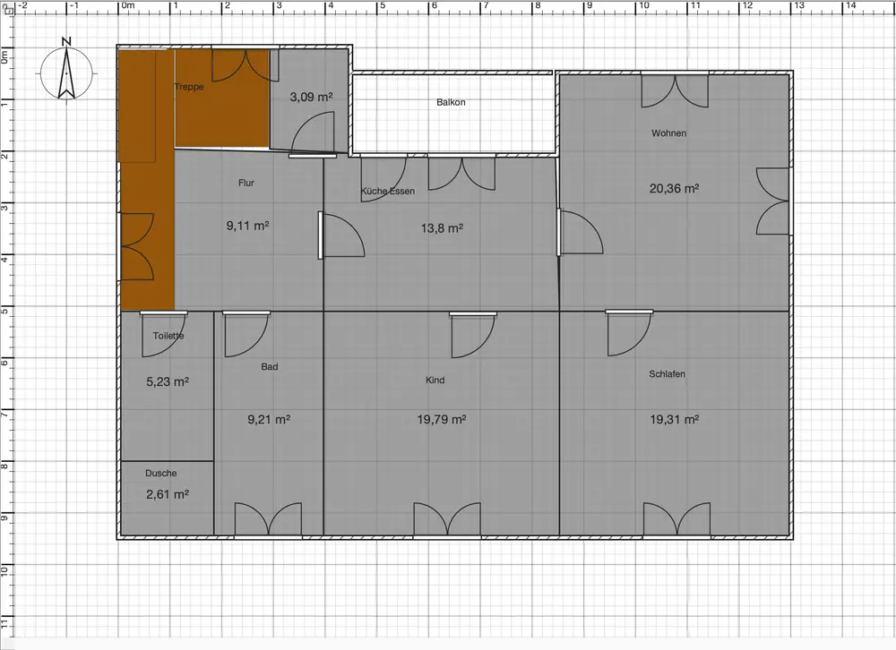Click the 0m mark on the horizontal ruler
The image size is (896, 650).
(127, 5)
